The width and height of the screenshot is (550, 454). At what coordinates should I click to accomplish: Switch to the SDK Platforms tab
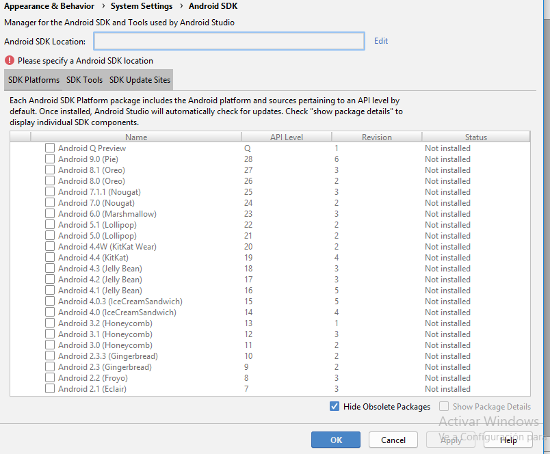coord(34,80)
